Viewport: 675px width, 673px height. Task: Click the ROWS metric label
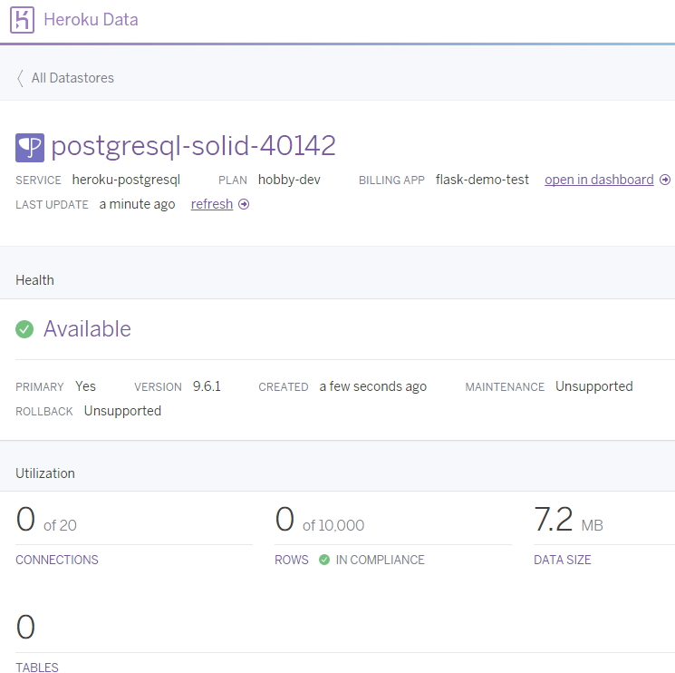pyautogui.click(x=292, y=560)
